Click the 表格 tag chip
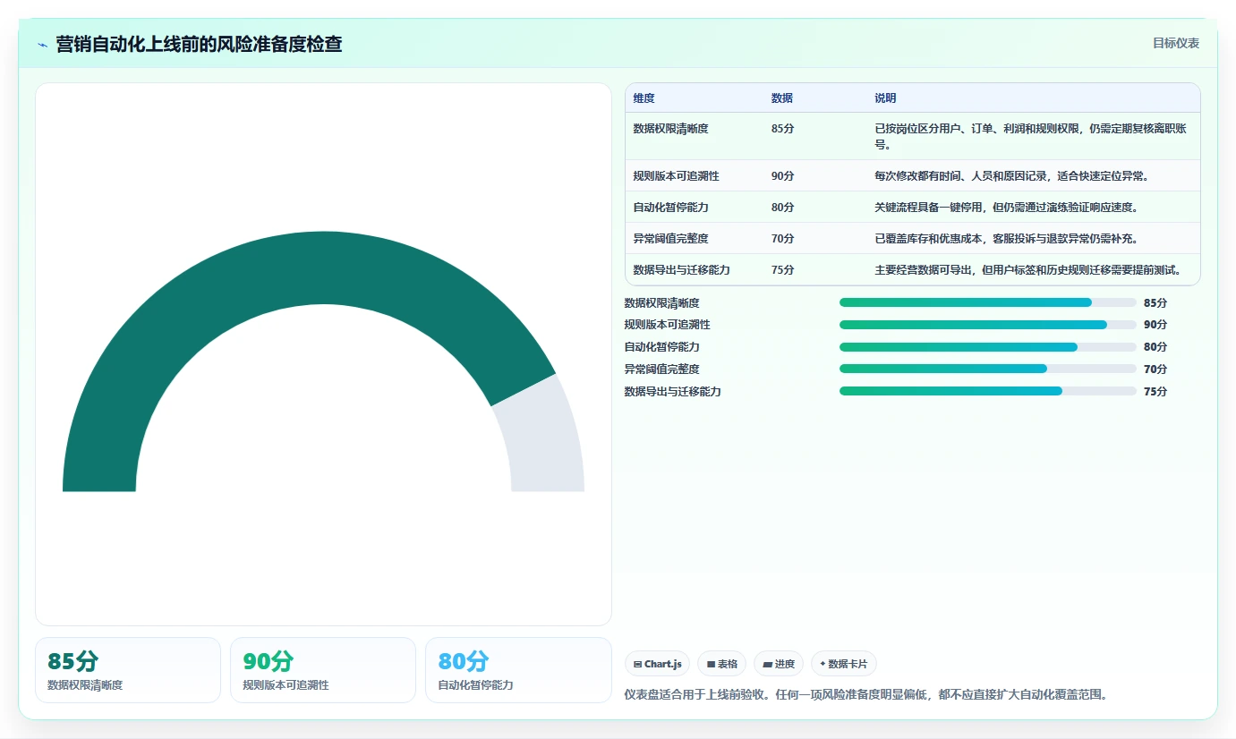The height and width of the screenshot is (739, 1236). [721, 664]
